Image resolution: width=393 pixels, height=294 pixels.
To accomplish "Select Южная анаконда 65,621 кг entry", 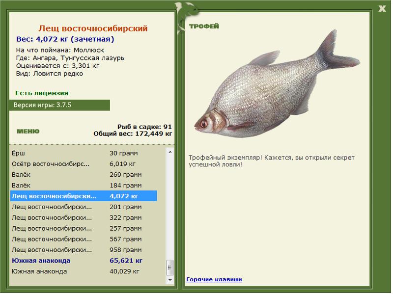I will [84, 261].
